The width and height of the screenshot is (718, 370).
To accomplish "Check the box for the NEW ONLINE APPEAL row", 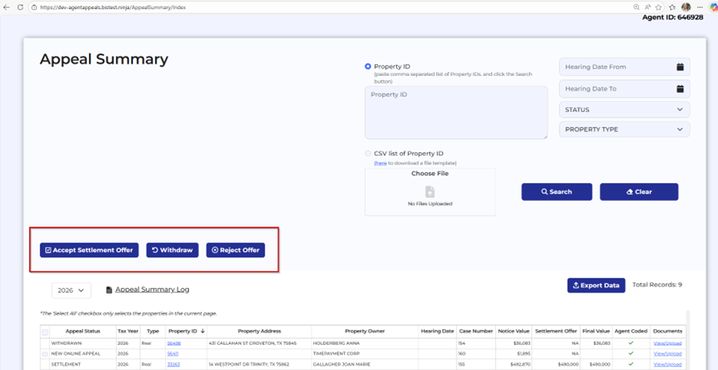I will pyautogui.click(x=46, y=354).
